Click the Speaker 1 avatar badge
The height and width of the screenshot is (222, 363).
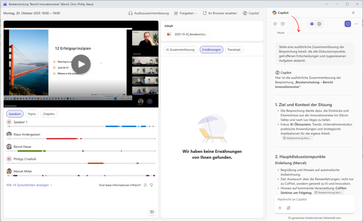pyautogui.click(x=9, y=122)
